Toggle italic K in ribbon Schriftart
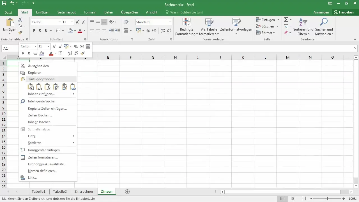Viewport: 359px width, 202px height. pyautogui.click(x=40, y=31)
